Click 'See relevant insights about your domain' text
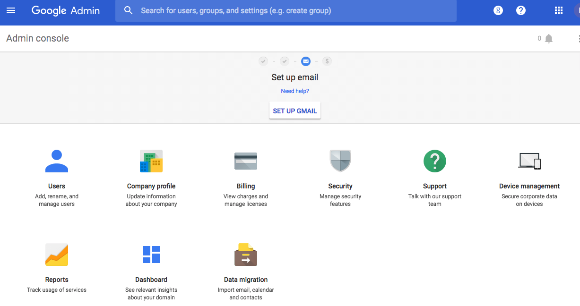 (x=151, y=294)
